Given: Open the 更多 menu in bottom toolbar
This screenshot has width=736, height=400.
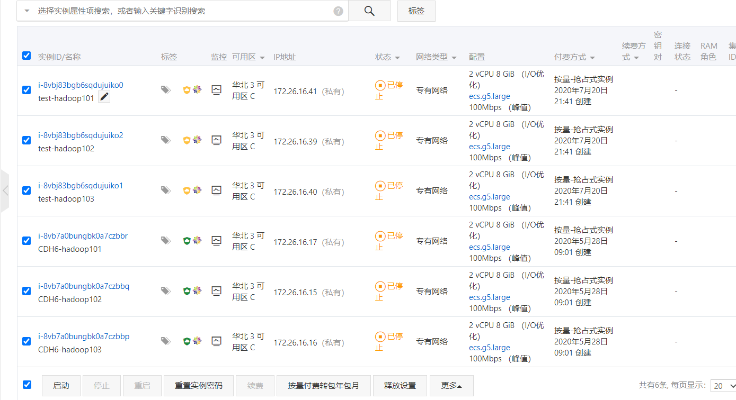Looking at the screenshot, I should [x=451, y=386].
